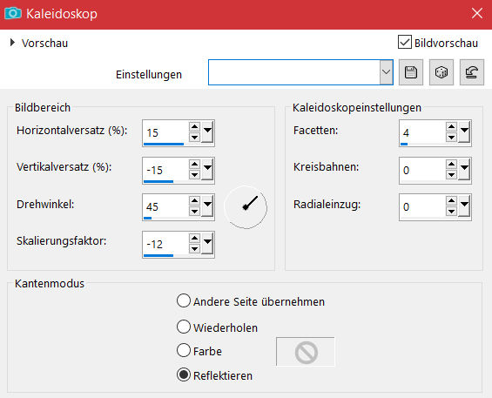Click the save preset floppy disk icon
The image size is (492, 398).
pos(411,72)
